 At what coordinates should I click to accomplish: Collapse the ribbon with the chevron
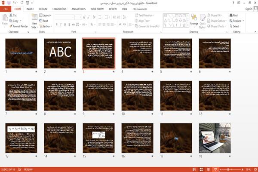click(x=255, y=32)
